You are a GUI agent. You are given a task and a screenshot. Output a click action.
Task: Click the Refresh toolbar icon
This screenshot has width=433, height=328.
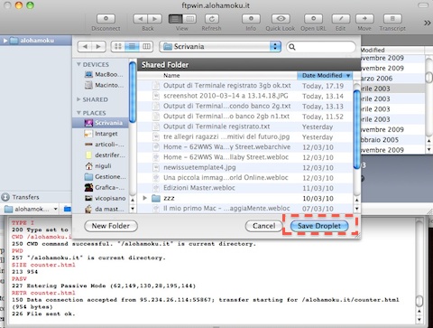pyautogui.click(x=212, y=19)
